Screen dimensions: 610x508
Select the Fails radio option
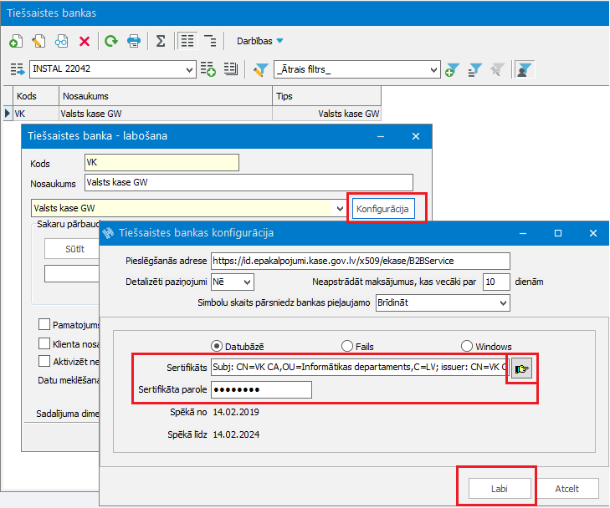[x=347, y=346]
